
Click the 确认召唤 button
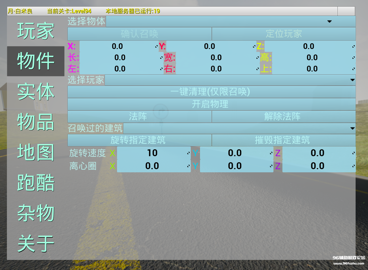click(139, 34)
